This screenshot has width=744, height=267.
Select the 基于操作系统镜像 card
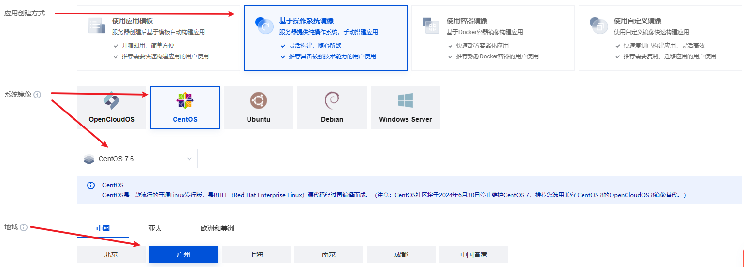pos(325,38)
